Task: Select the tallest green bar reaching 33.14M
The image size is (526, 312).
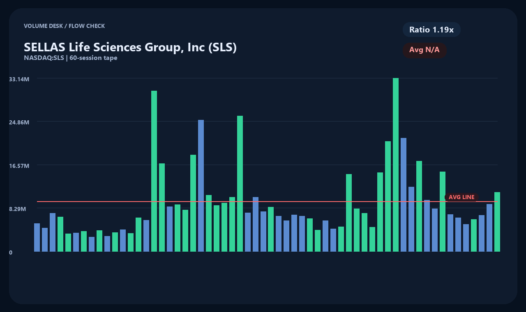Action: (x=396, y=165)
